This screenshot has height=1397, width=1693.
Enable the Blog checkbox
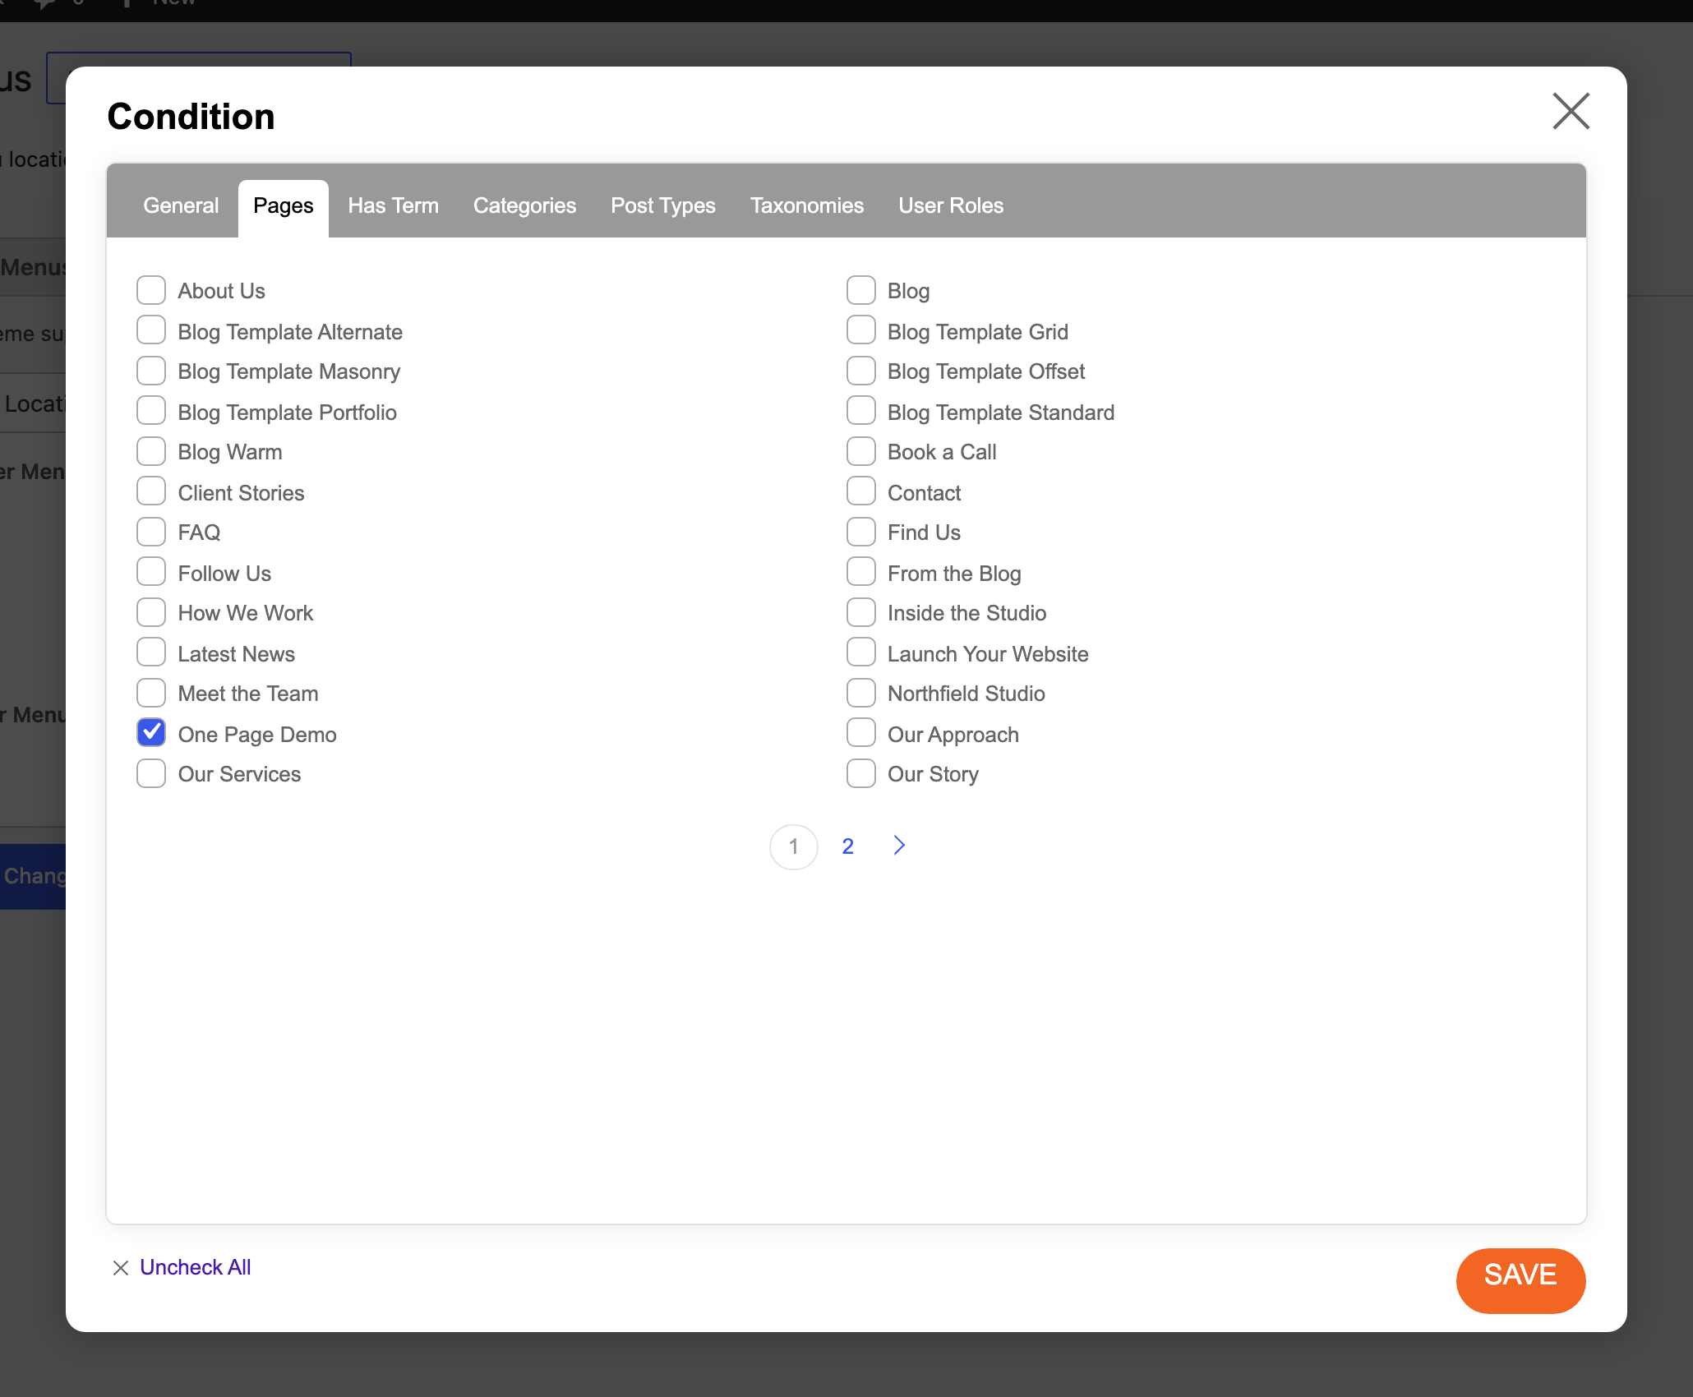(860, 290)
